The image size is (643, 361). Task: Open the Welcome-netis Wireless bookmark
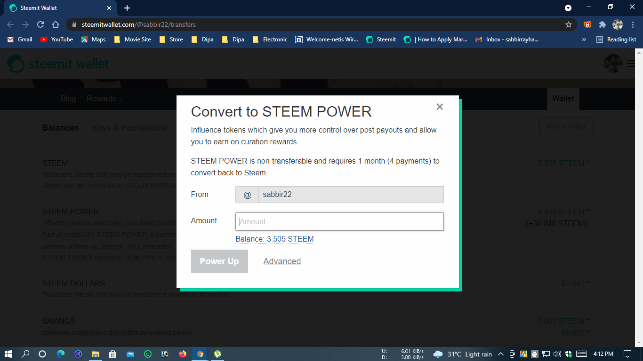point(327,39)
